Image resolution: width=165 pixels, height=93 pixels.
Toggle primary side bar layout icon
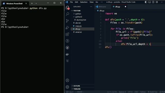pyautogui.click(x=146, y=2)
